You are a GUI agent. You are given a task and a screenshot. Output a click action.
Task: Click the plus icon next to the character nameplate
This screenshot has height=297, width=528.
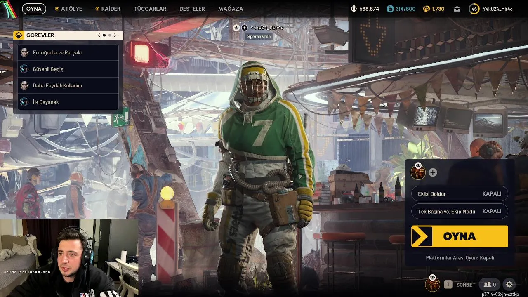click(245, 28)
